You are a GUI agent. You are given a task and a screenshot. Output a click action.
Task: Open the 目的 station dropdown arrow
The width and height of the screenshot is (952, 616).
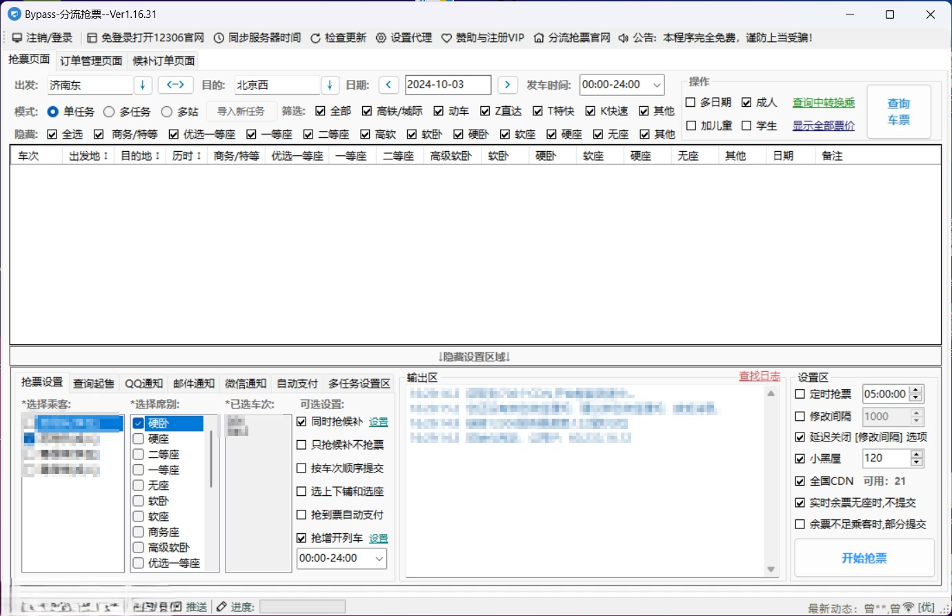tap(330, 85)
